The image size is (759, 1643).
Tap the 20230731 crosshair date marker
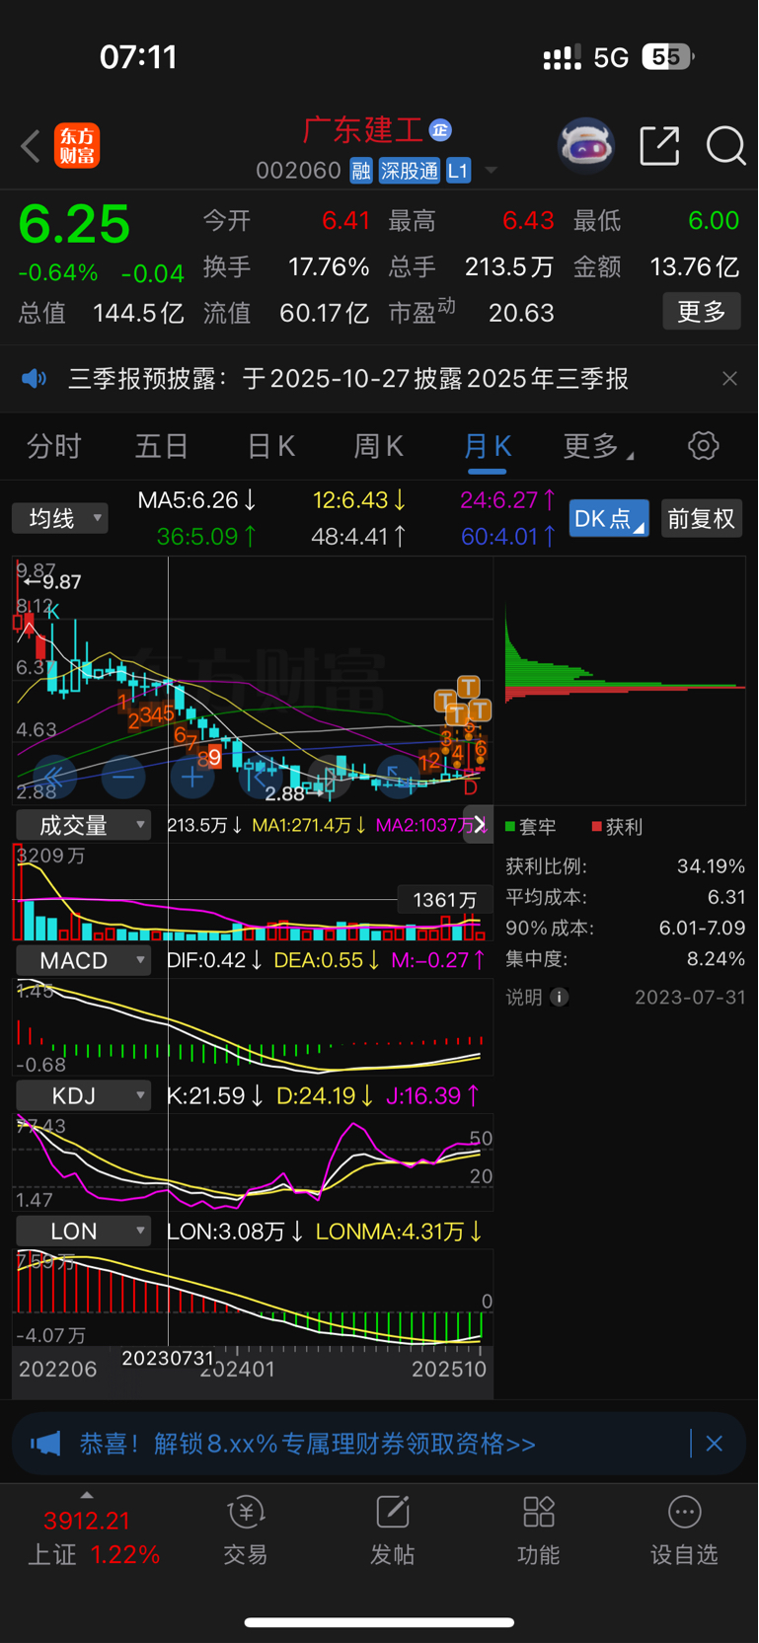point(168,1358)
